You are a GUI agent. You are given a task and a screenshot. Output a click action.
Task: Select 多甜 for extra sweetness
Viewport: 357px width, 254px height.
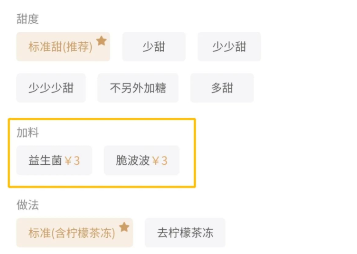point(222,88)
